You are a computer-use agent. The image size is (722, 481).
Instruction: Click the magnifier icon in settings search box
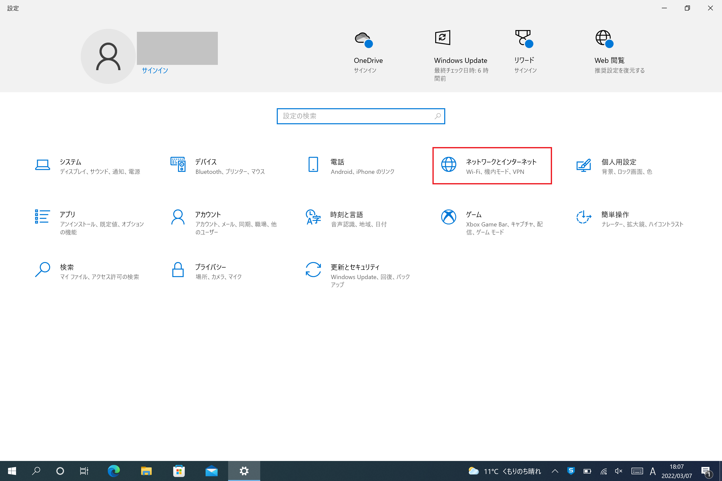tap(437, 116)
